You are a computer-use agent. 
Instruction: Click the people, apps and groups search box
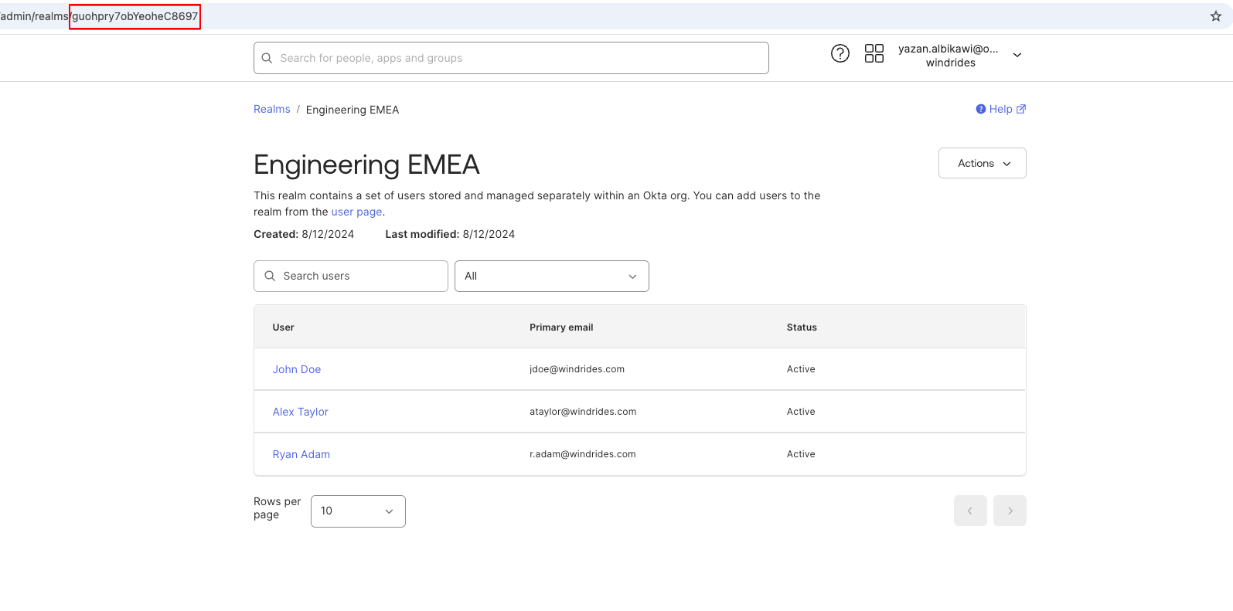[518, 58]
